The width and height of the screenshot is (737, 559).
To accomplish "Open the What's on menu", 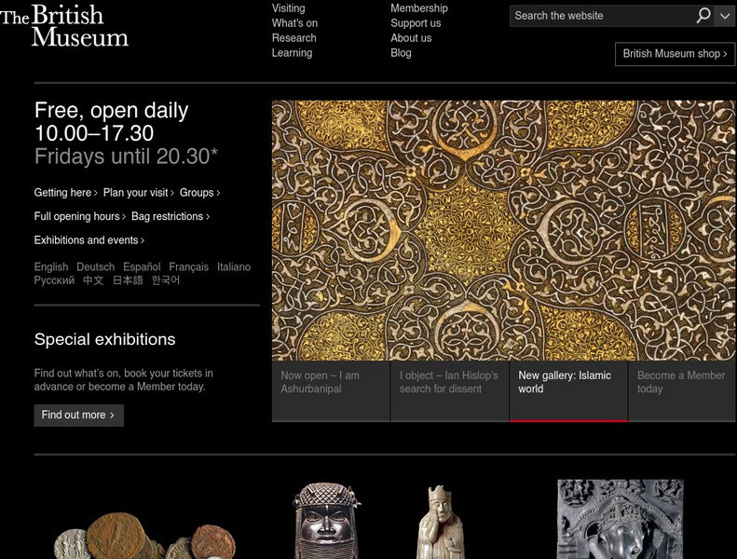I will pos(294,23).
